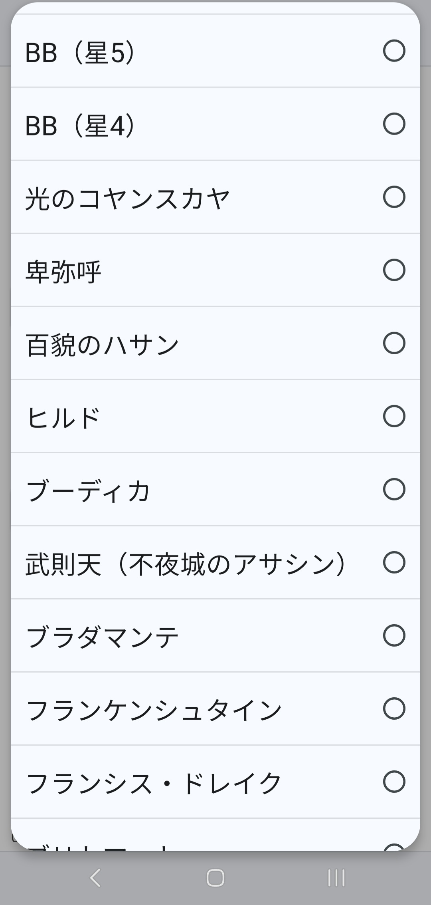This screenshot has width=431, height=905.
Task: Tap the ヒルド name text
Action: [x=63, y=417]
